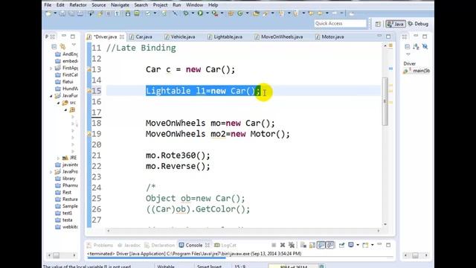Open the Run button dropdown arrow
The image size is (476, 268).
[x=207, y=13]
